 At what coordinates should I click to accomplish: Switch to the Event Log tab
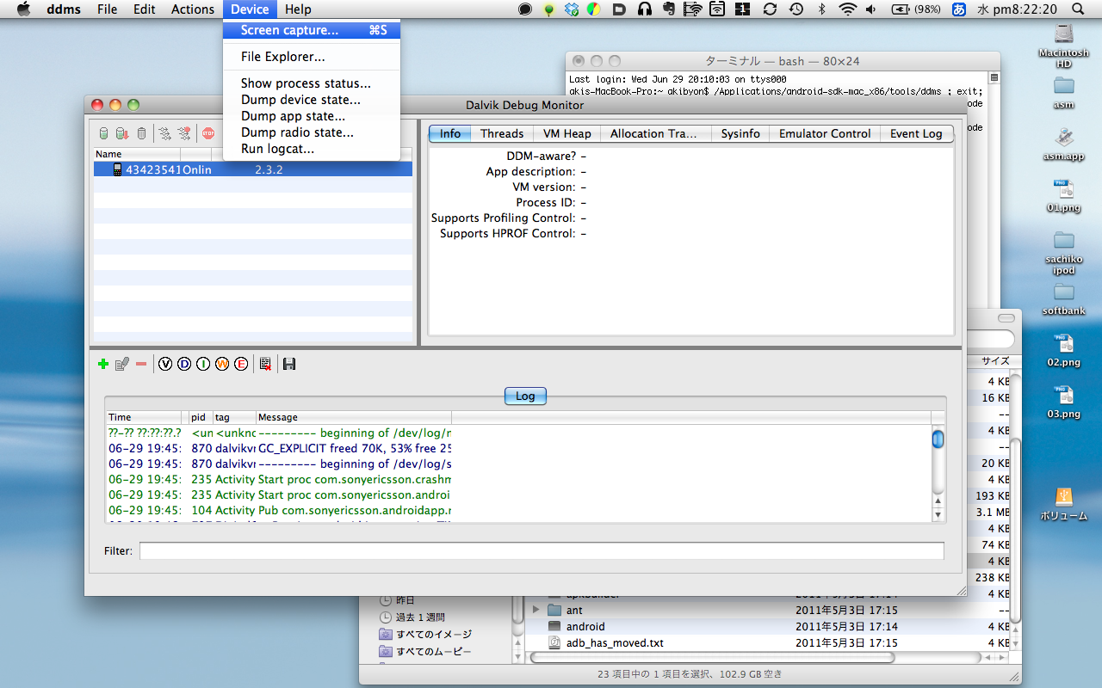tap(916, 133)
